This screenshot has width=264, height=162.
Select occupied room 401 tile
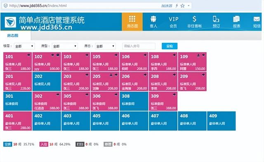(17, 121)
